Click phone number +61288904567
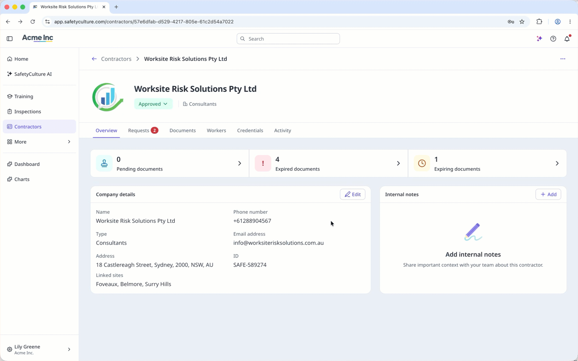 tap(252, 221)
